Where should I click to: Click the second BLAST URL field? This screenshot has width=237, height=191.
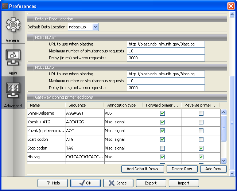tap(166, 74)
